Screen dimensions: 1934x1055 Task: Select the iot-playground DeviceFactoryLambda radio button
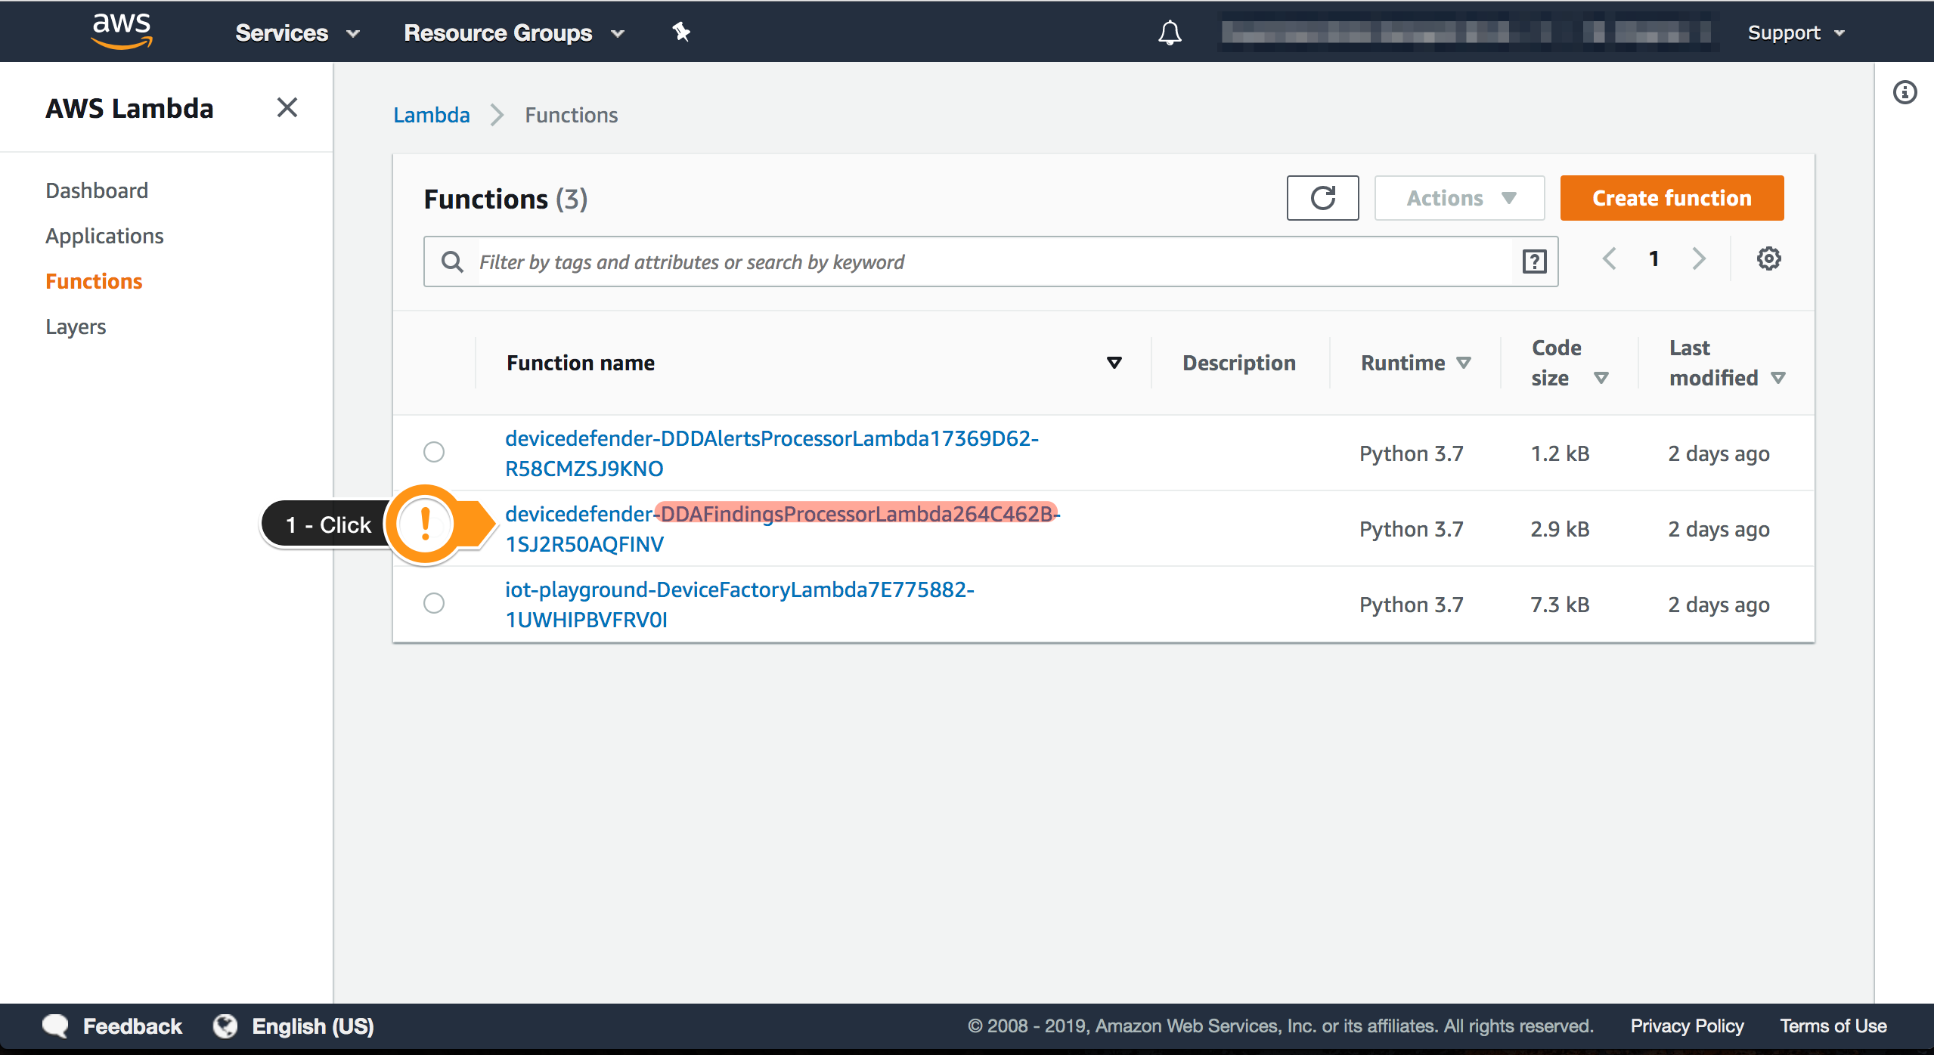tap(434, 603)
